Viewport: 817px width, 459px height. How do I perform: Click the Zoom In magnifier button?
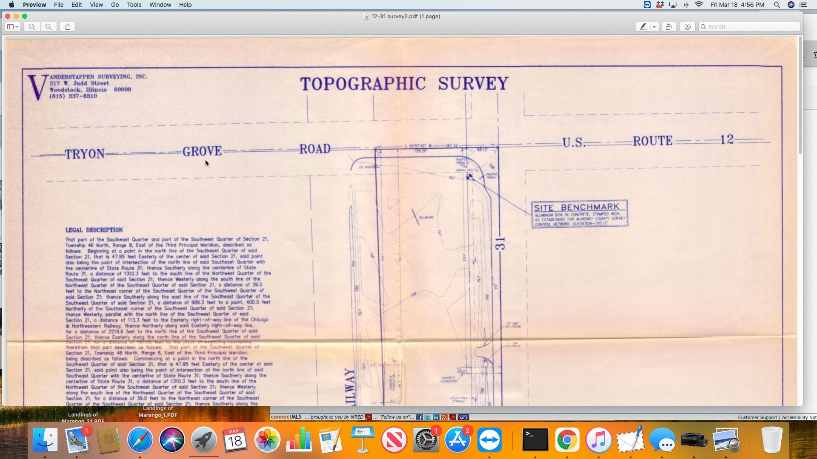(49, 27)
